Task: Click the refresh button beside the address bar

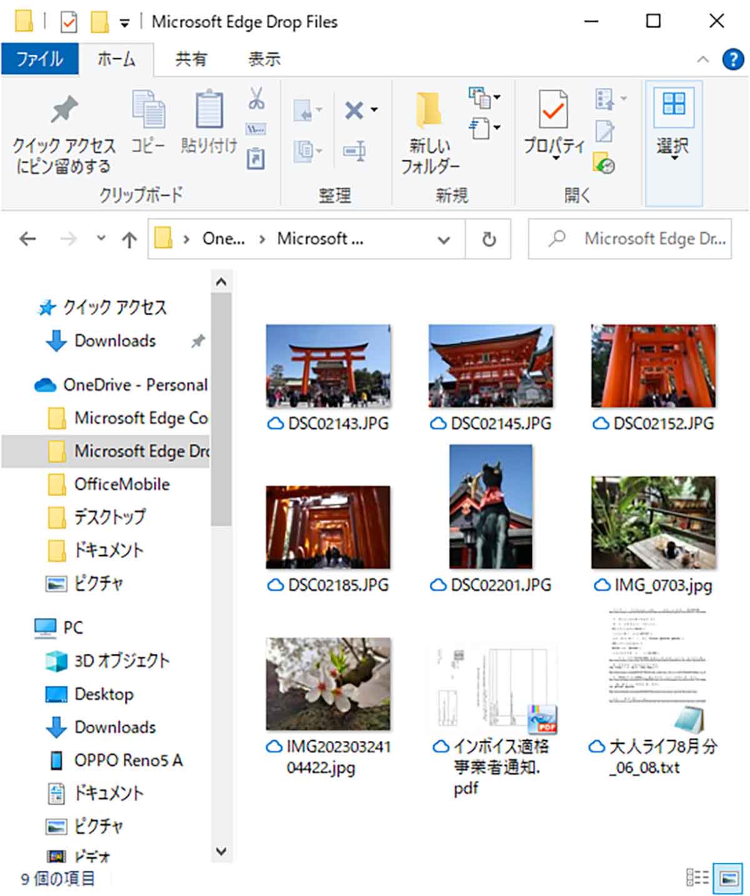Action: point(489,239)
